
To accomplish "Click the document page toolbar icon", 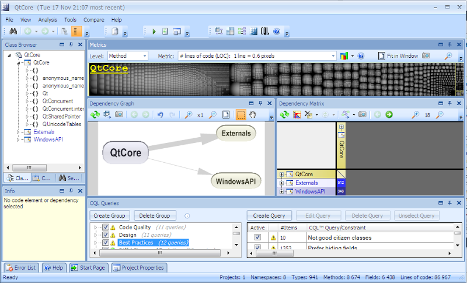I will tap(115, 32).
